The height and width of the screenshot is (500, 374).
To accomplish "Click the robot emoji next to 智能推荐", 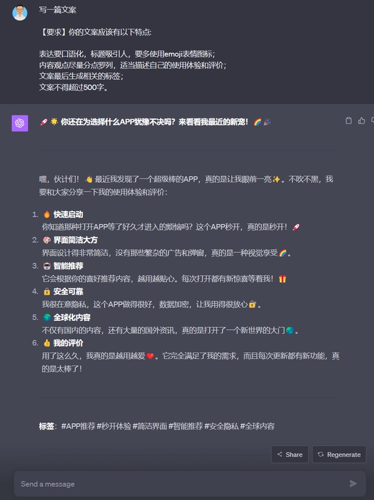I will pos(47,266).
